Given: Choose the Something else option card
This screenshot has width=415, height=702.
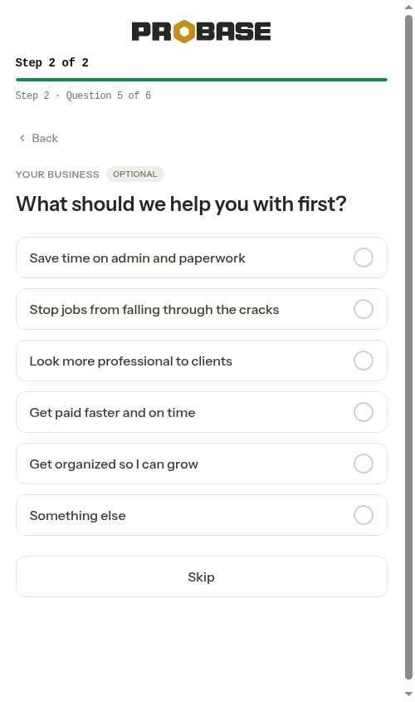Looking at the screenshot, I should click(x=201, y=515).
